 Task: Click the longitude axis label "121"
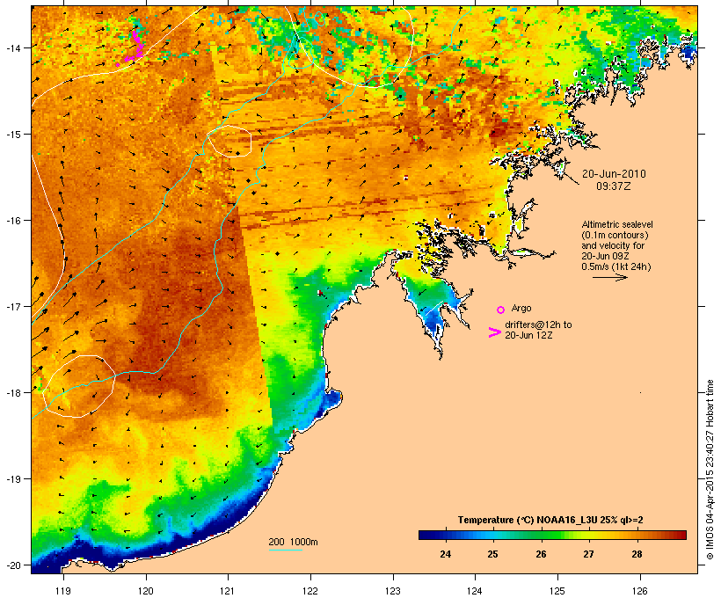point(228,591)
